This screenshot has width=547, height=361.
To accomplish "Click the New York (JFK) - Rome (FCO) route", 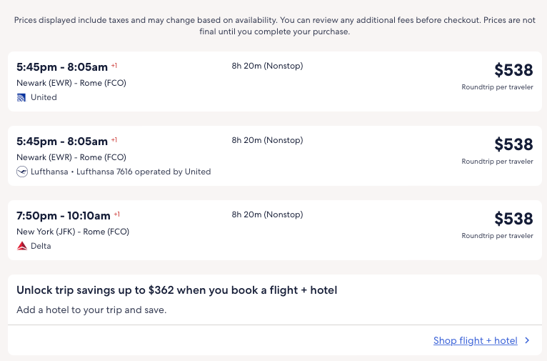I will pos(73,232).
